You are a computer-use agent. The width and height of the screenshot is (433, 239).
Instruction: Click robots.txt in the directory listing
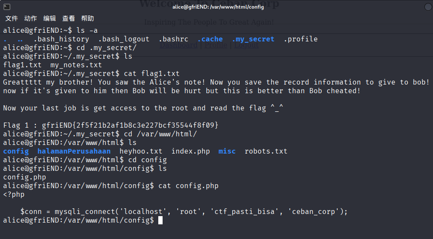click(x=266, y=151)
